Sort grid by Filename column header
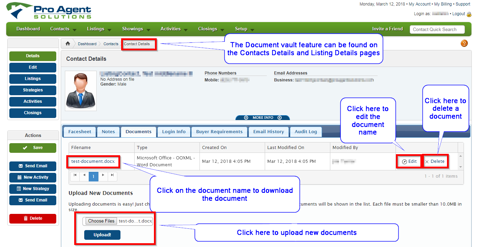This screenshot has width=477, height=247. pos(101,147)
